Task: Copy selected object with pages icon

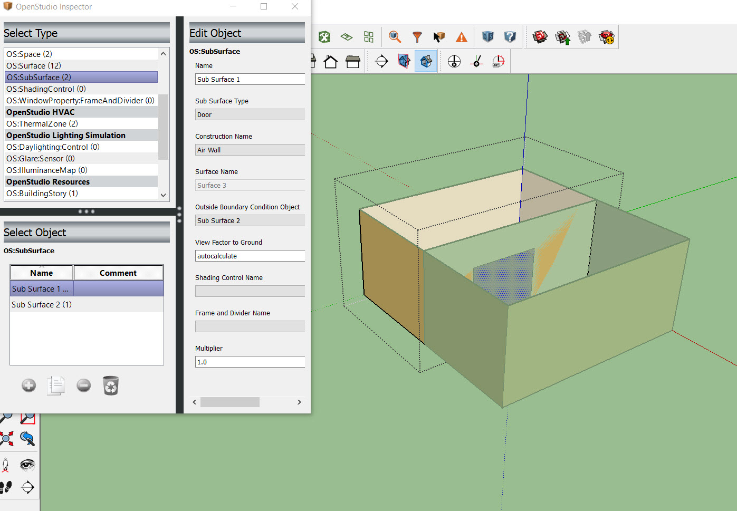Action: (x=56, y=385)
